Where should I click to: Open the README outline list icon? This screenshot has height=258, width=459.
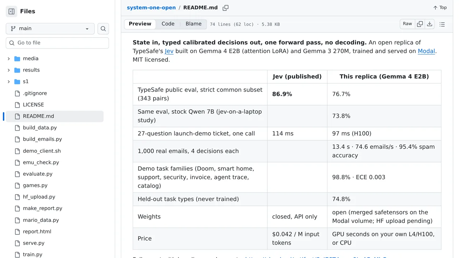[442, 24]
